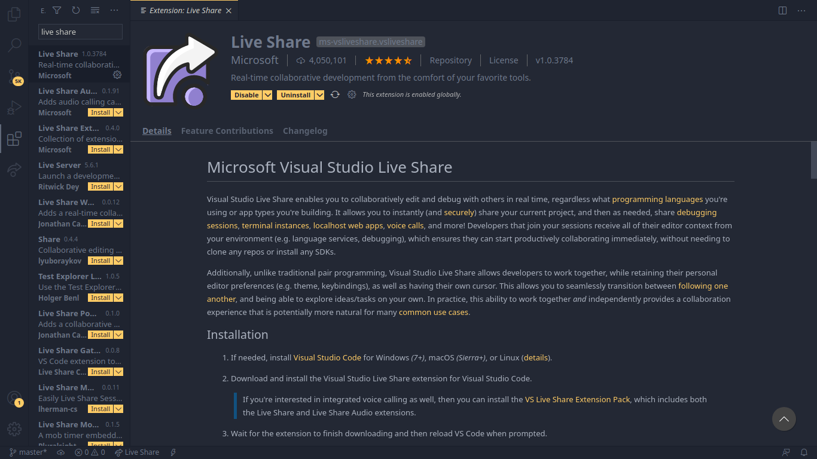Follow the 'programming languages' link
The height and width of the screenshot is (459, 817).
point(657,199)
